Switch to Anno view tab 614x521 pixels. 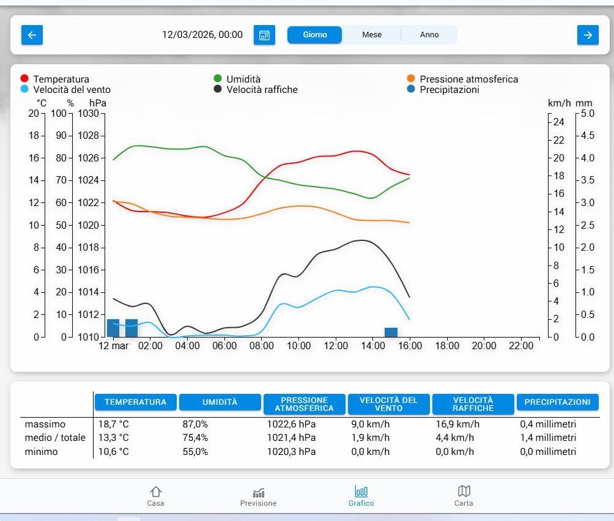pyautogui.click(x=429, y=35)
